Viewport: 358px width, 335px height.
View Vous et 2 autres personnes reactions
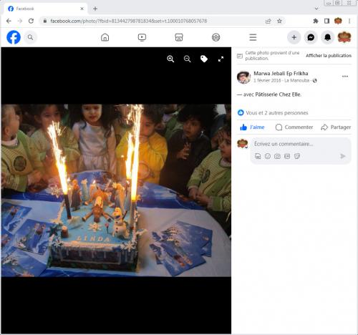pyautogui.click(x=277, y=113)
